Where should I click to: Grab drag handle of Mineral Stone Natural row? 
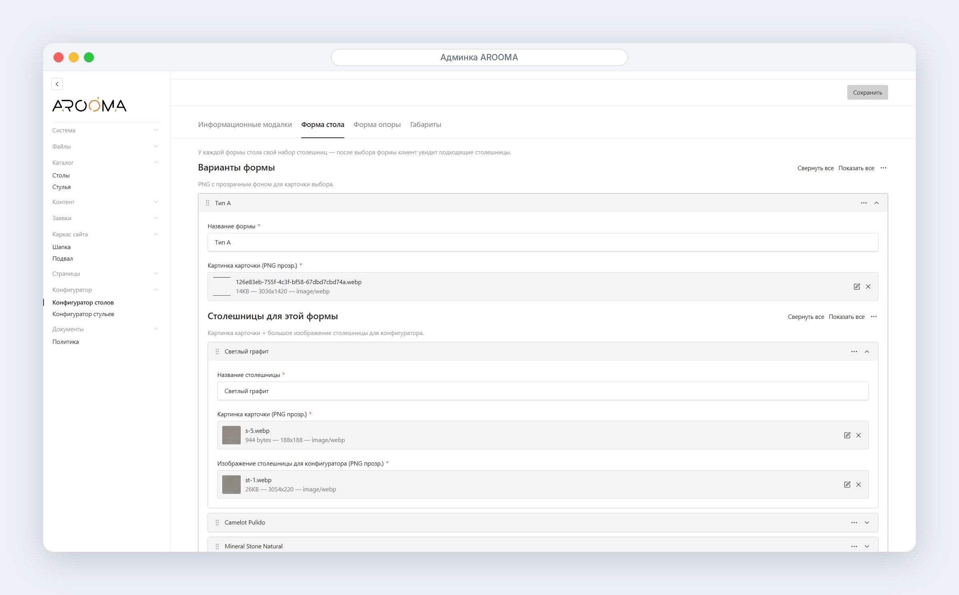click(x=217, y=546)
